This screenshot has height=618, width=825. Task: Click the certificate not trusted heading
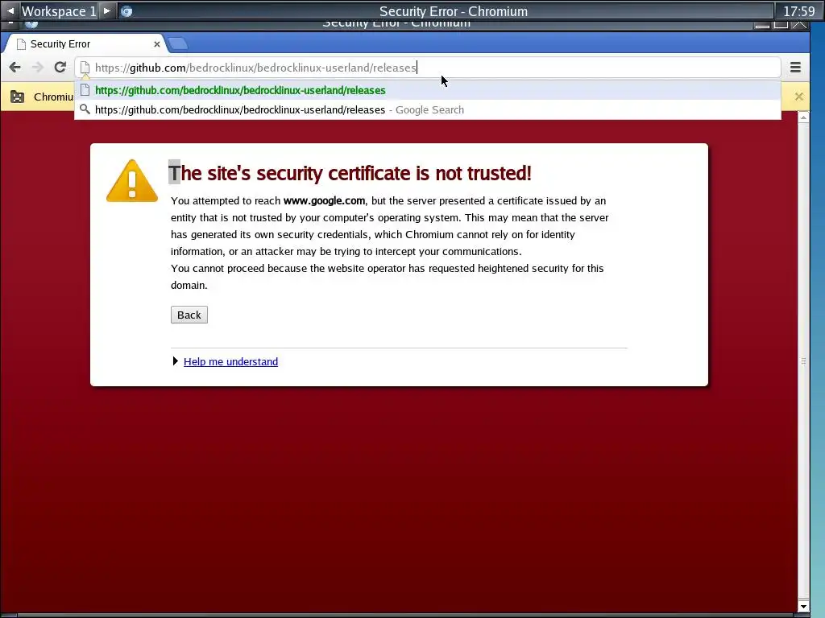click(x=350, y=174)
